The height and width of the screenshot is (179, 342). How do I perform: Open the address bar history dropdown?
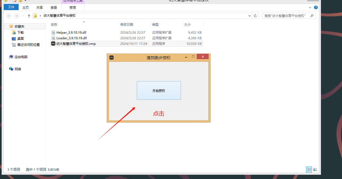[x=249, y=16]
